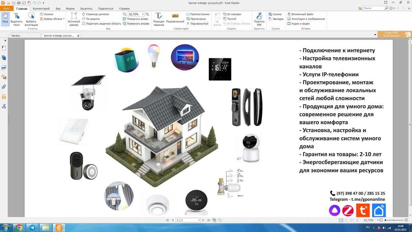
Task: Insert Вложенный файл attachment
Action: coord(300,14)
